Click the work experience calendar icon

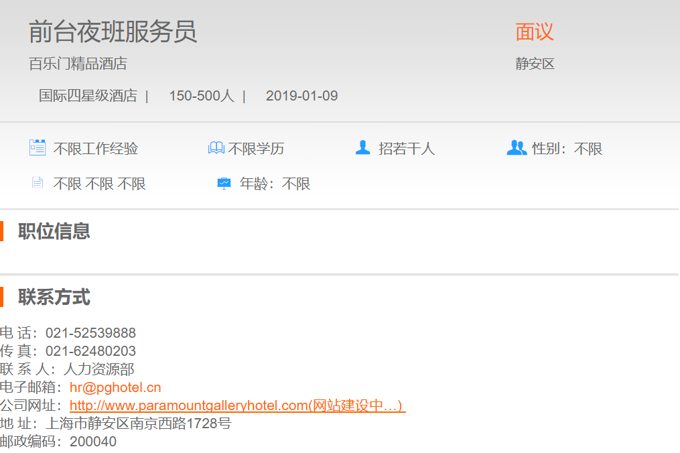pos(38,147)
